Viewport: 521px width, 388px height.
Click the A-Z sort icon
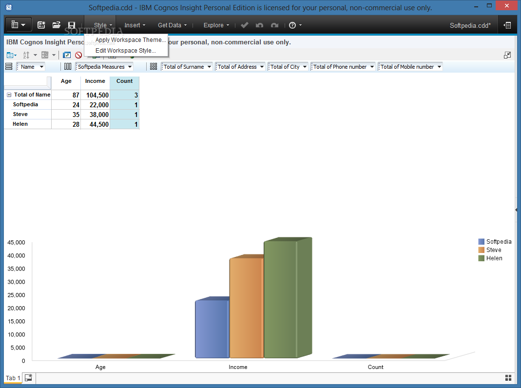pos(26,55)
